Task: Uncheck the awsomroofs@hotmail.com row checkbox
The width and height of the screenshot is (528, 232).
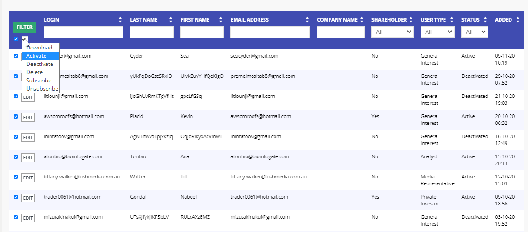Action: [16, 117]
